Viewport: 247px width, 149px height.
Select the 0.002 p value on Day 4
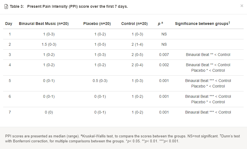tap(164, 65)
